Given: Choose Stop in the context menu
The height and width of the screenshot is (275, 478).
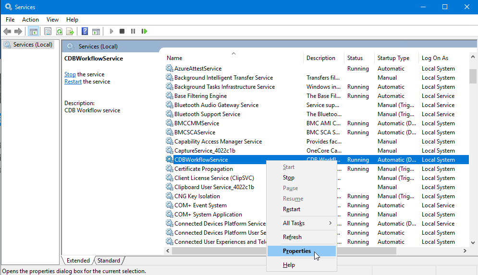Looking at the screenshot, I should (x=302, y=178).
